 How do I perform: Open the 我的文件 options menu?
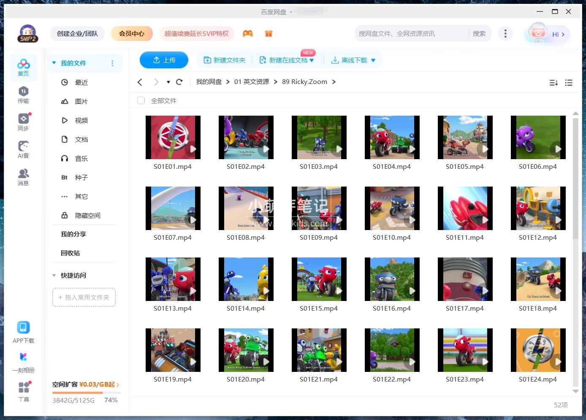[x=112, y=63]
